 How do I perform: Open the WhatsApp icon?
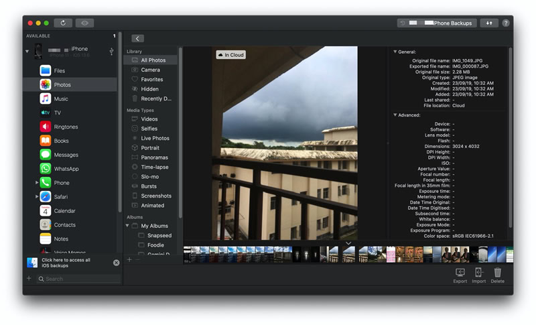45,169
